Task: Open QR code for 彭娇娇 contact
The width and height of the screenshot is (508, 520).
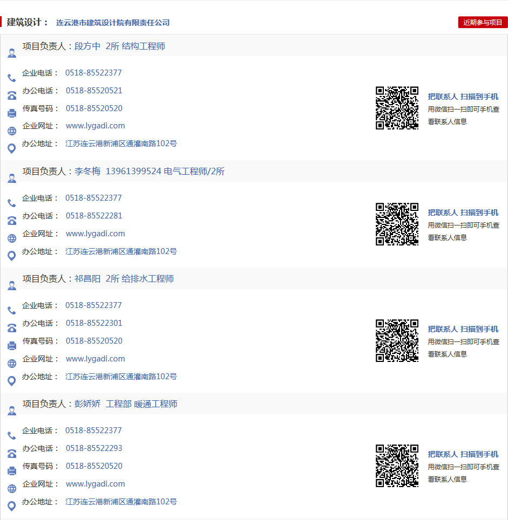Action: click(397, 466)
